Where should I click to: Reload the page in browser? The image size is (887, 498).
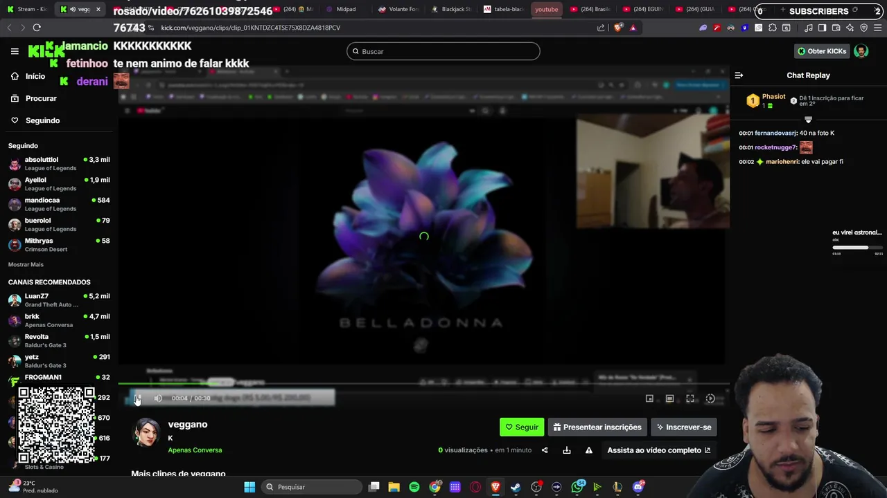pos(37,28)
